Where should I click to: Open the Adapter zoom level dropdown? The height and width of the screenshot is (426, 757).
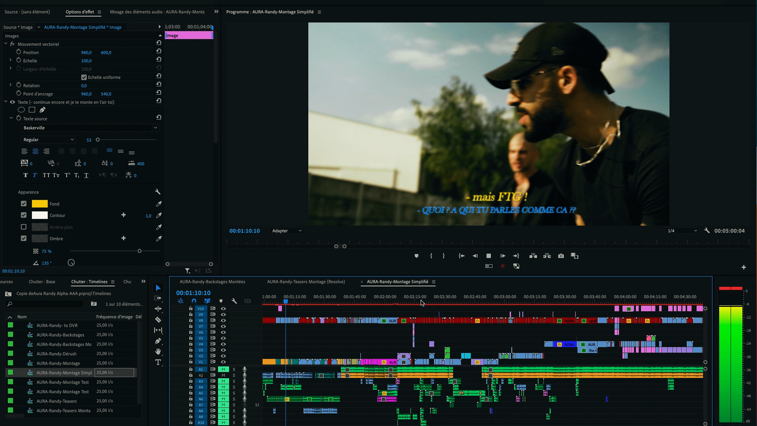(x=287, y=231)
